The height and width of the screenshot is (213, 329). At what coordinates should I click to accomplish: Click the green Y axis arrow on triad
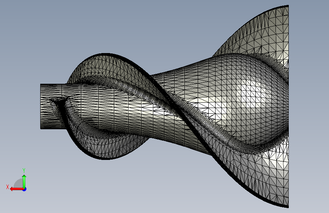point(24,182)
